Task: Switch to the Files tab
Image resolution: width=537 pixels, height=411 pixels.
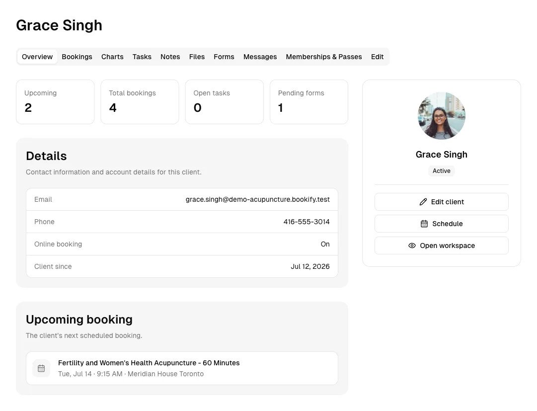Action: pos(197,57)
